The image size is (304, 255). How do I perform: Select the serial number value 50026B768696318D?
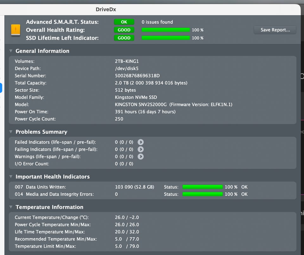(x=137, y=76)
